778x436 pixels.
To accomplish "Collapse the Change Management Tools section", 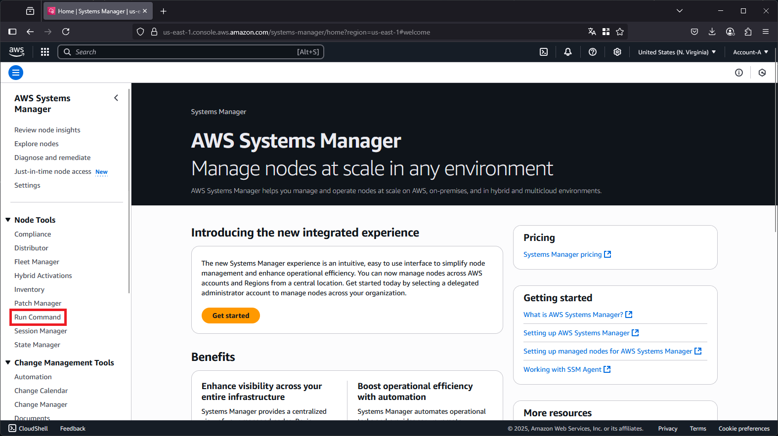I will pyautogui.click(x=8, y=362).
